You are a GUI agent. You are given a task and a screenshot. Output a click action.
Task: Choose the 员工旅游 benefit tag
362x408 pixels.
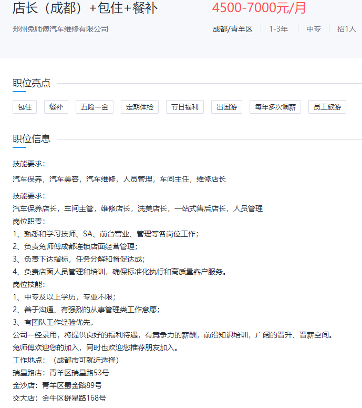[327, 107]
